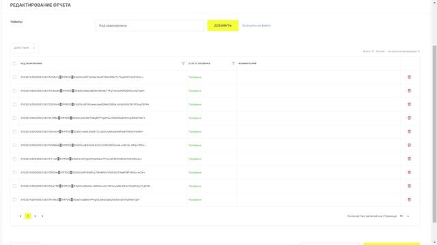437x245 pixels.
Task: Click trash icon on third code row
Action: (x=409, y=104)
